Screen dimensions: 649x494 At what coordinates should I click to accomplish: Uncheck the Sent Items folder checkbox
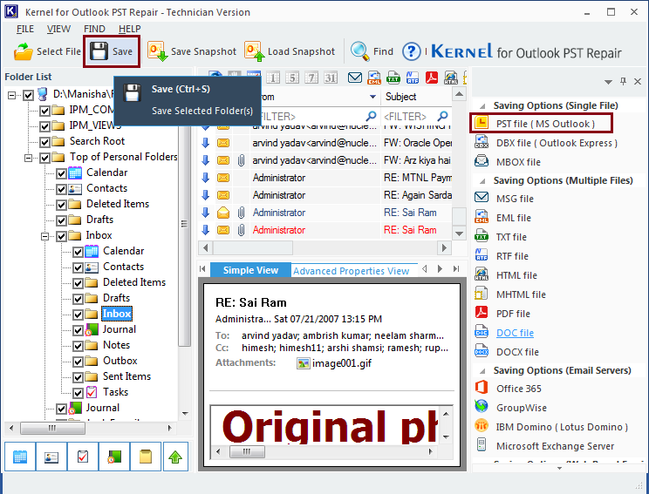click(x=78, y=377)
